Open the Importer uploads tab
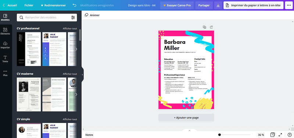The height and width of the screenshot is (138, 294). pyautogui.click(x=5, y=45)
